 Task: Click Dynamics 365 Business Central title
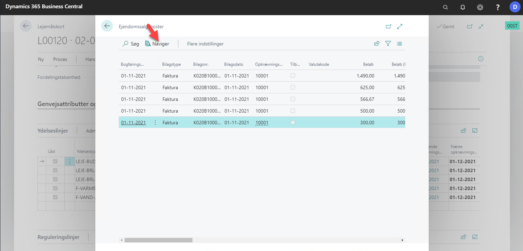(x=44, y=7)
